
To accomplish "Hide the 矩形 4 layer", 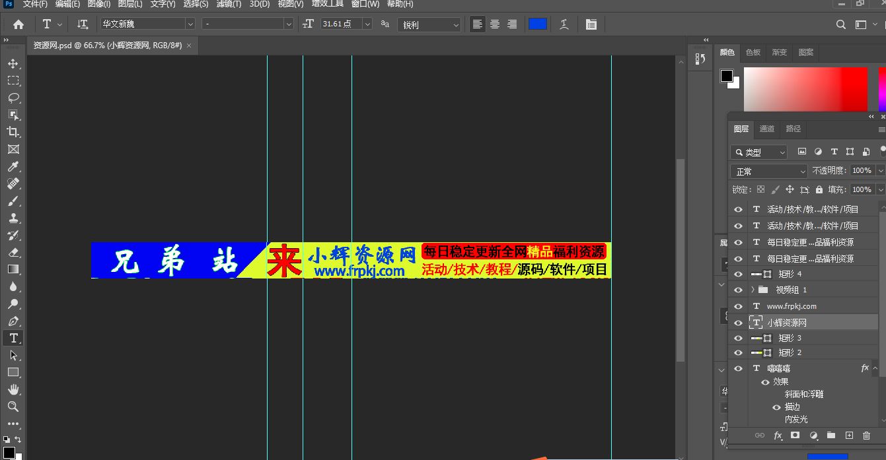I will click(739, 274).
